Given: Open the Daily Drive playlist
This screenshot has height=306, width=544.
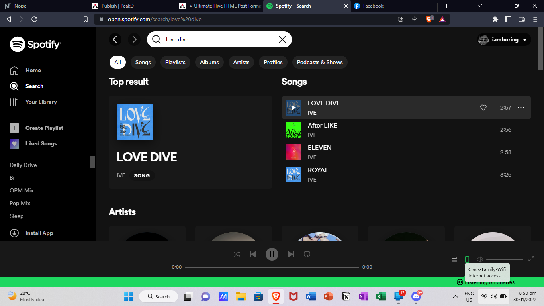Looking at the screenshot, I should pos(23,165).
